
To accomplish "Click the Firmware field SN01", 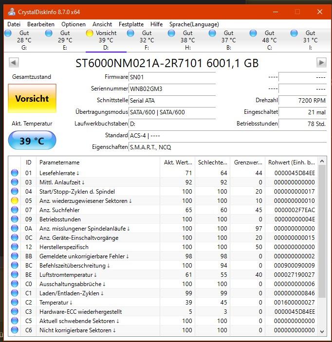I will (172, 77).
